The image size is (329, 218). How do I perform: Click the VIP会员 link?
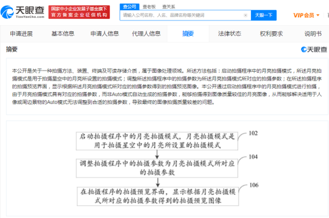point(303,15)
